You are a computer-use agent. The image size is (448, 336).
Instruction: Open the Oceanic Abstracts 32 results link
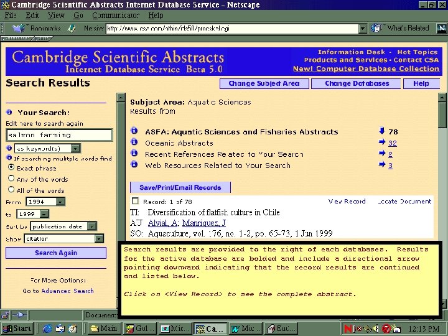392,143
